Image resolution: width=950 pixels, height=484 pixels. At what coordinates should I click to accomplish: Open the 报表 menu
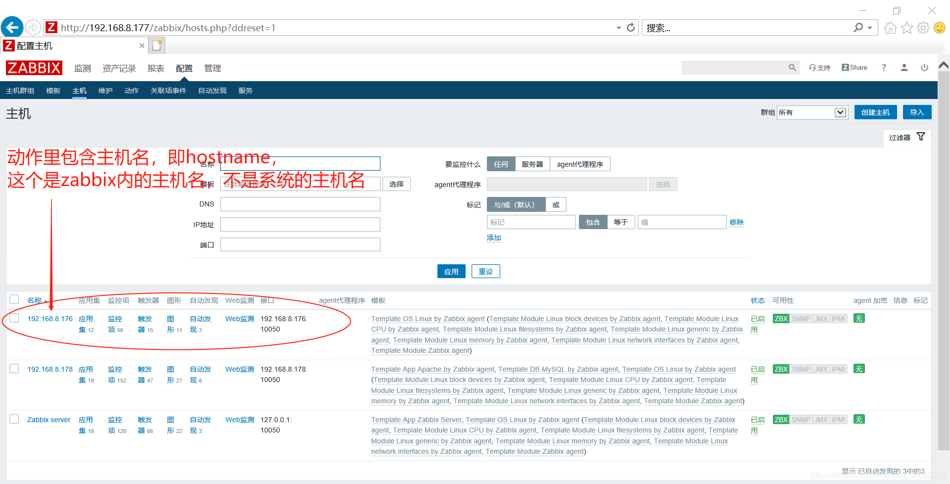tap(156, 68)
